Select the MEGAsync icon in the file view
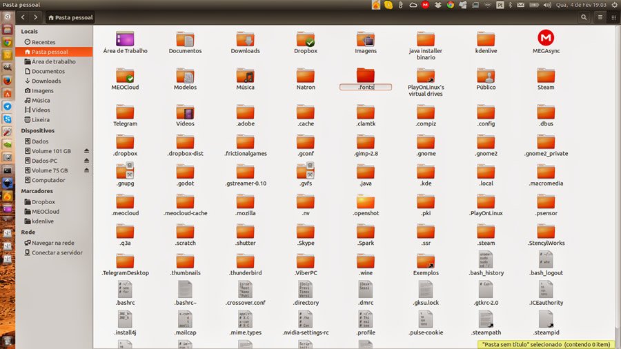Viewport: 621px width, 349px height. click(x=545, y=39)
